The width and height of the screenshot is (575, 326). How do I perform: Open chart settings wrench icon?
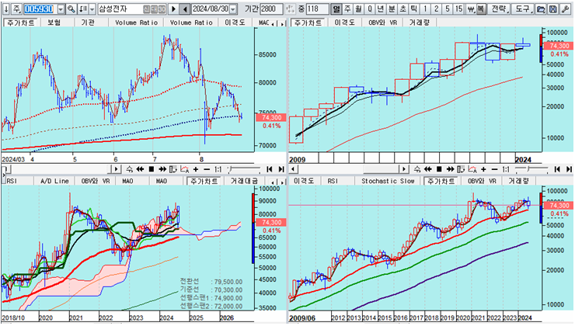[565, 9]
